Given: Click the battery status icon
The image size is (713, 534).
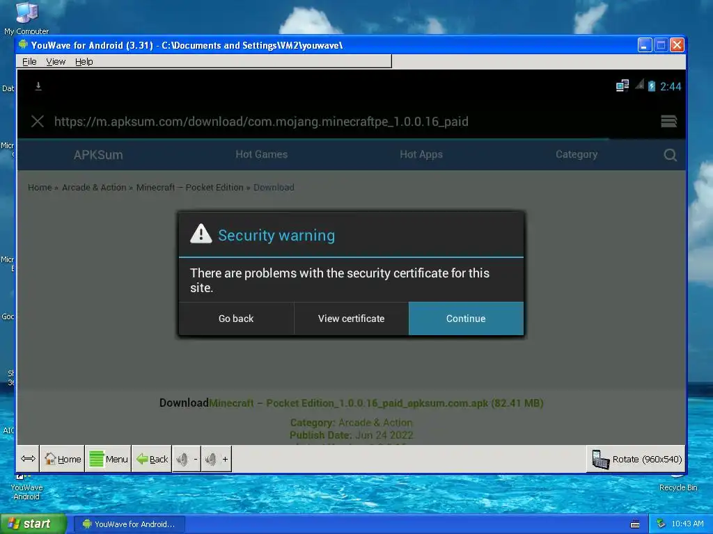Looking at the screenshot, I should click(652, 86).
